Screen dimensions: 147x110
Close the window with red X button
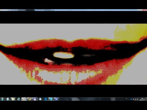coord(145,10)
